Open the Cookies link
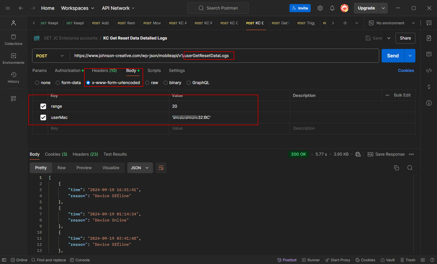437x264 pixels. tap(406, 71)
